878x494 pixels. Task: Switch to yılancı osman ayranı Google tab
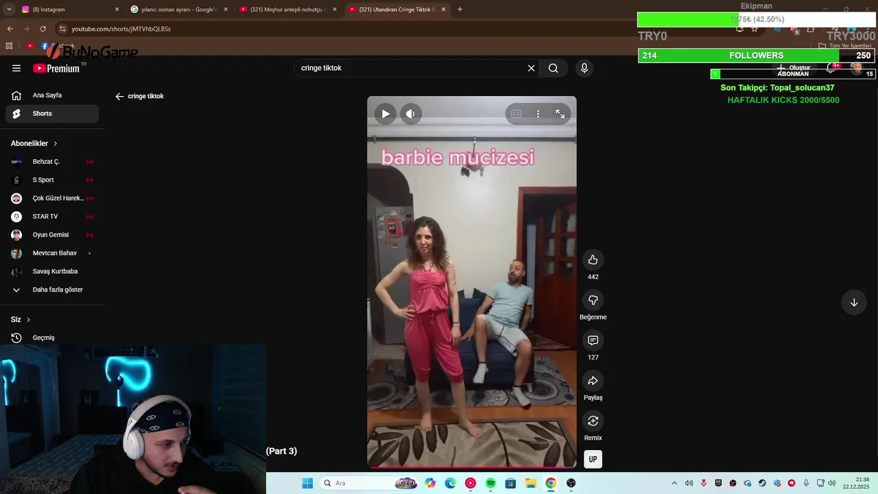click(x=178, y=10)
